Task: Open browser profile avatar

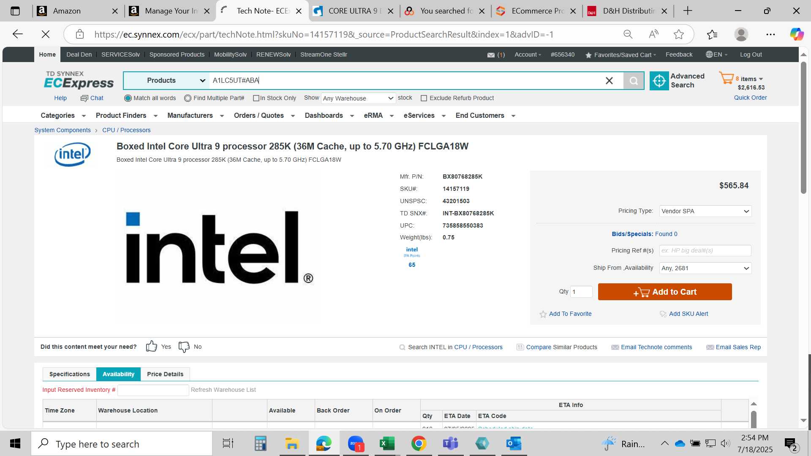Action: tap(741, 34)
